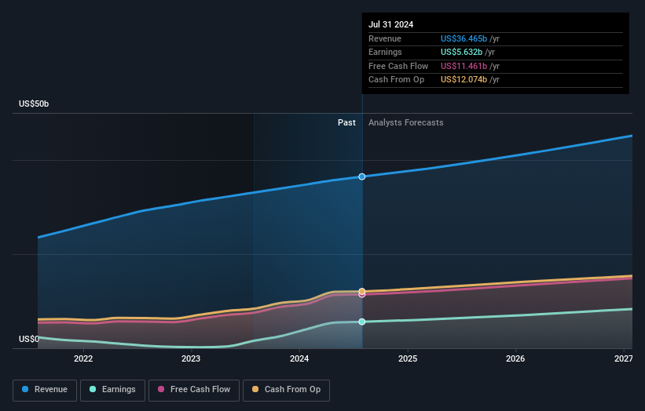Click the US$50b y-axis label
The height and width of the screenshot is (411, 645).
pyautogui.click(x=34, y=104)
